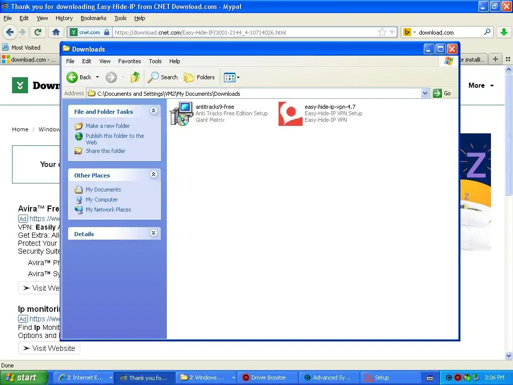Click list all tabs icon in Mypal
513x385 pixels.
tap(508, 59)
